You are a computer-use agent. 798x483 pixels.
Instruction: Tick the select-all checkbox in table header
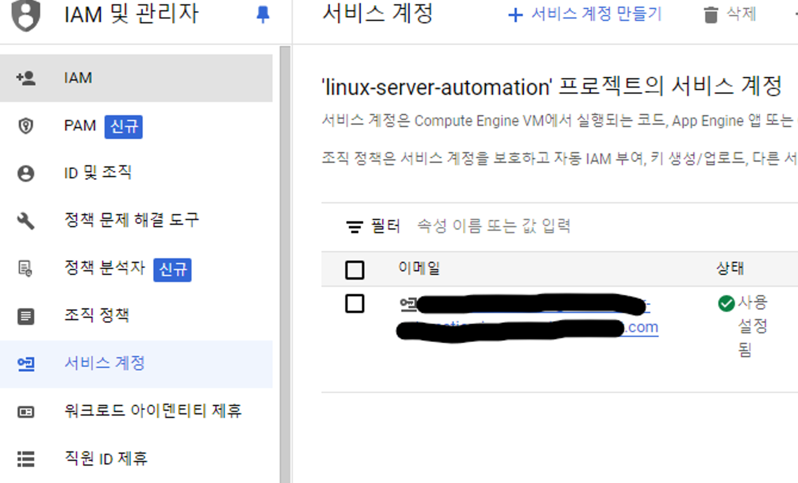pyautogui.click(x=355, y=270)
